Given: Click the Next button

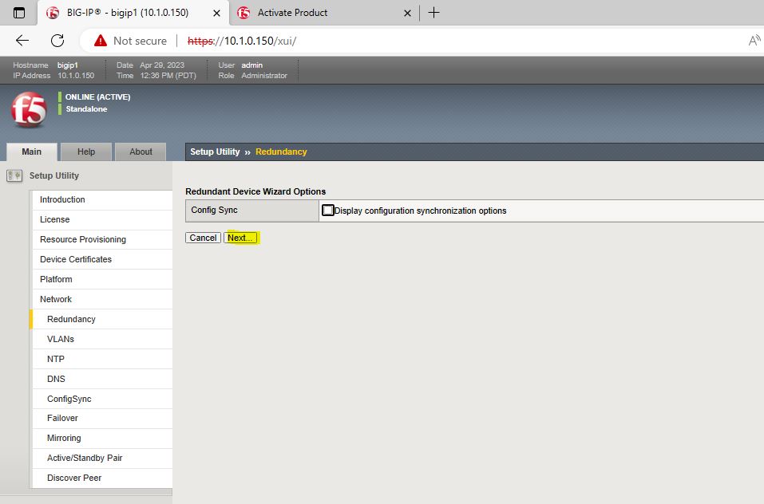Looking at the screenshot, I should pyautogui.click(x=240, y=238).
